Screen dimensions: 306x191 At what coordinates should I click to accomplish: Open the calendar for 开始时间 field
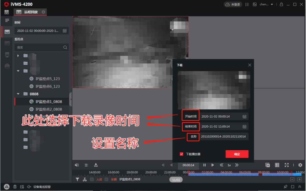point(245,116)
